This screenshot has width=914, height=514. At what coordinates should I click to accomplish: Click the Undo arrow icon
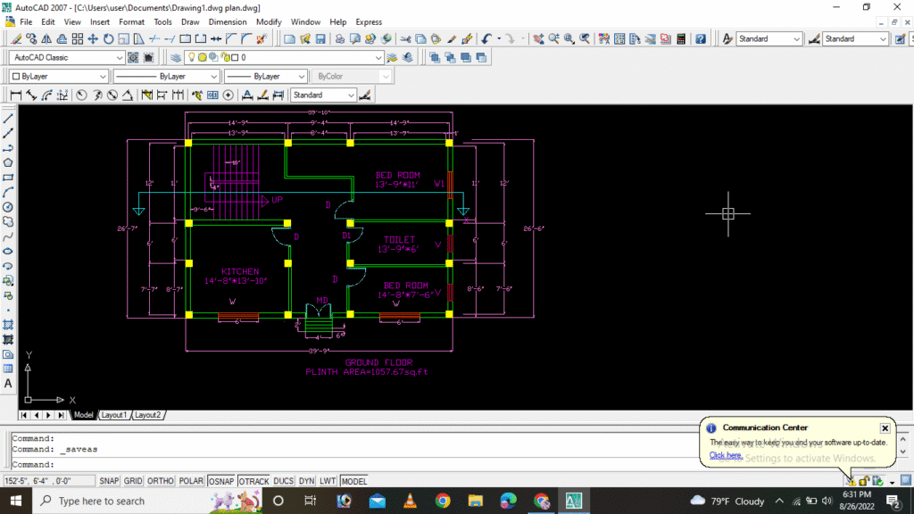(x=486, y=39)
